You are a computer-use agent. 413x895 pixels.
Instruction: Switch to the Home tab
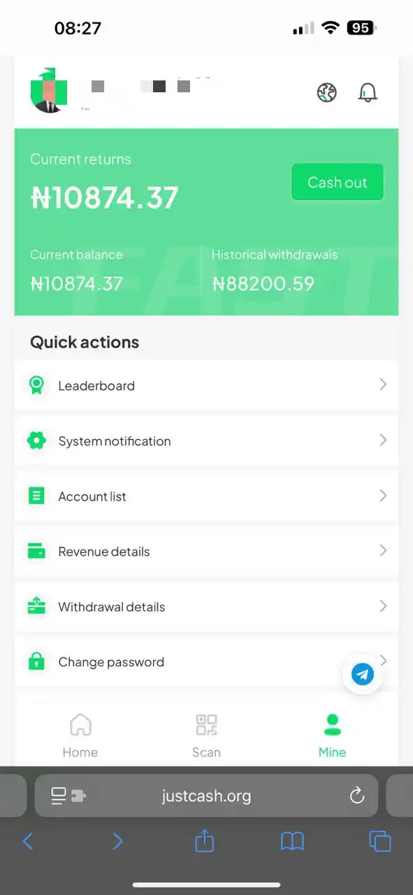tap(80, 733)
